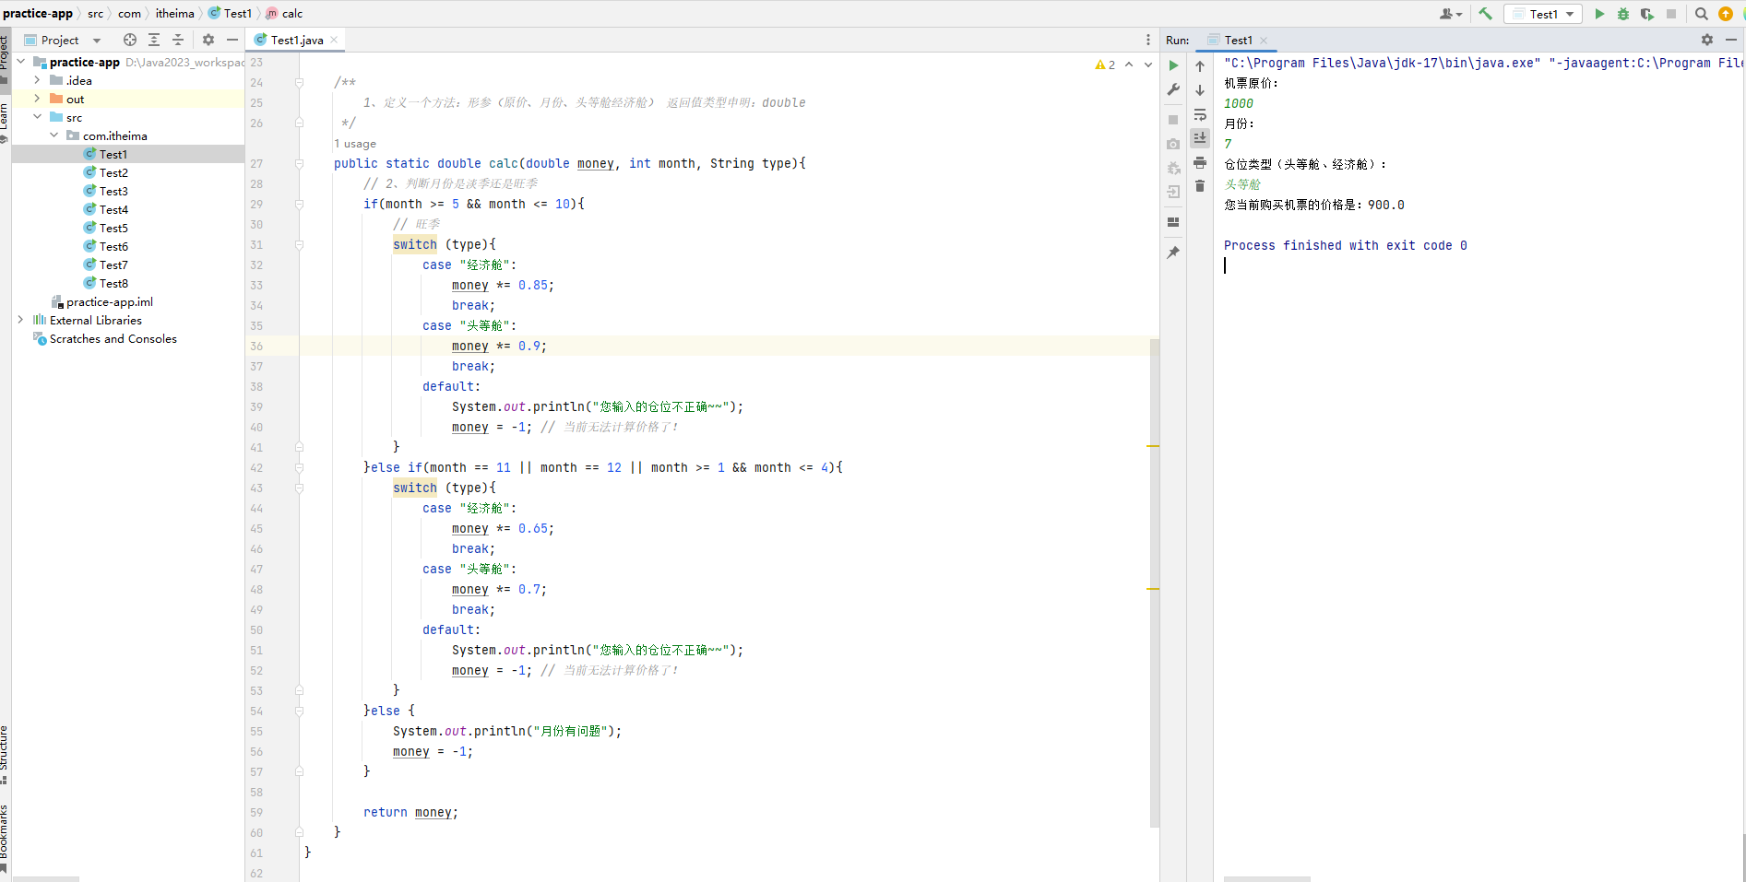Open Test8 in the project tree

click(x=113, y=283)
